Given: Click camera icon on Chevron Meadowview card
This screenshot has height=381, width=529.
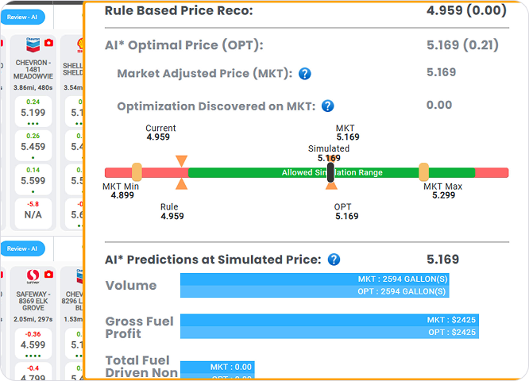Looking at the screenshot, I should [49, 42].
